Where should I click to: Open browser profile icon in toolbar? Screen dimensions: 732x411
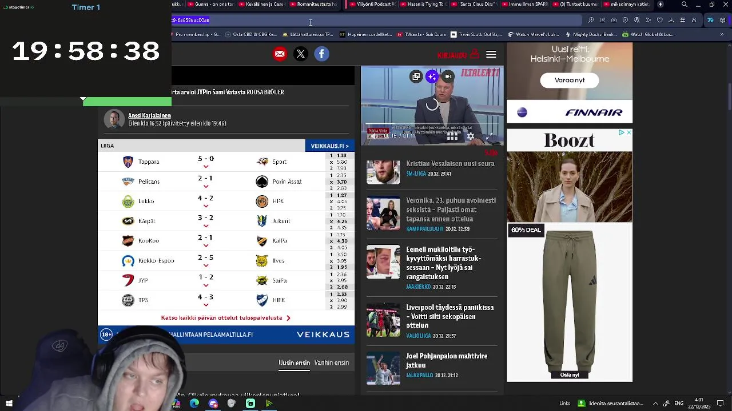click(694, 20)
